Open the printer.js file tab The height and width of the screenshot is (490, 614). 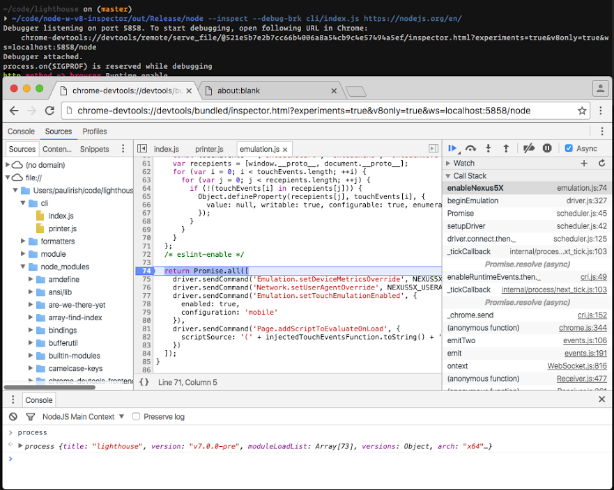[x=209, y=149]
